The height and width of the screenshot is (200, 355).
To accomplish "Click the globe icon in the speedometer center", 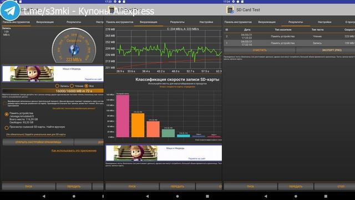I will (74, 49).
